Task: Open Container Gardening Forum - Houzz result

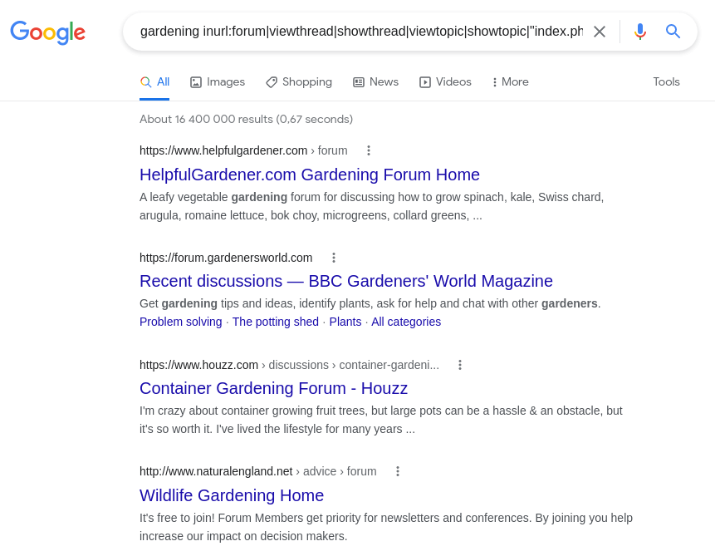Action: [x=273, y=388]
